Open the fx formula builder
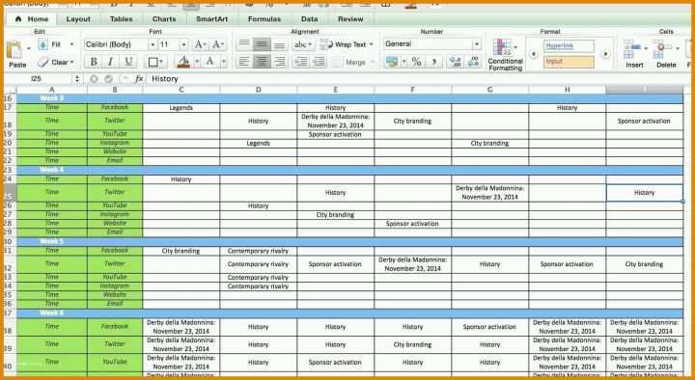 click(x=139, y=79)
